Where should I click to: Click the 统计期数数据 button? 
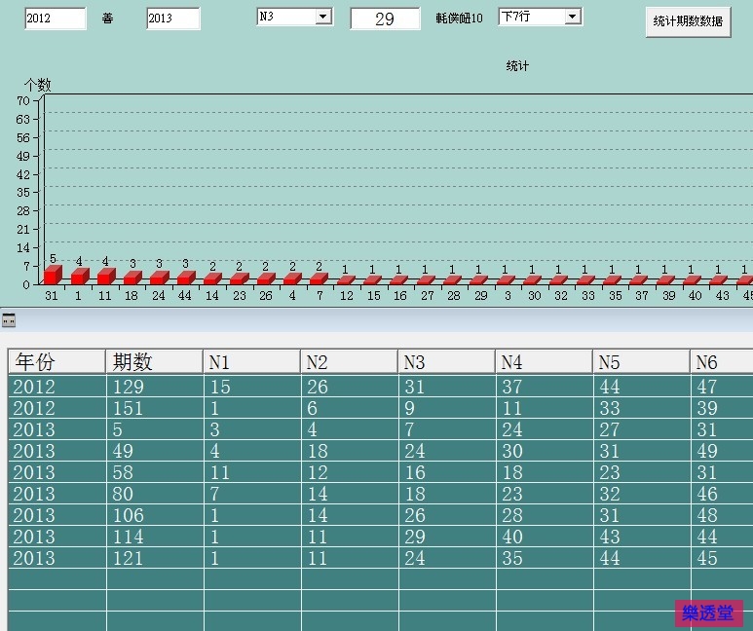point(688,21)
